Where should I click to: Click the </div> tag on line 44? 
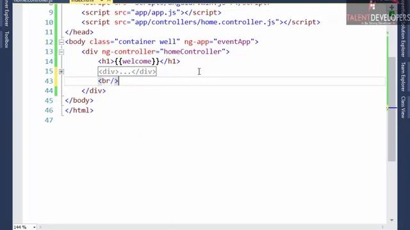pyautogui.click(x=94, y=91)
